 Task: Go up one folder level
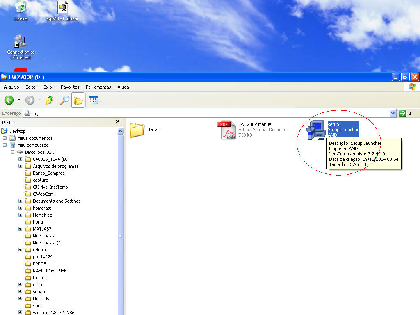coord(49,100)
